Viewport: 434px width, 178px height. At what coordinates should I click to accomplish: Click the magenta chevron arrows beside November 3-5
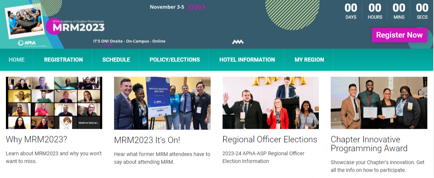point(196,7)
